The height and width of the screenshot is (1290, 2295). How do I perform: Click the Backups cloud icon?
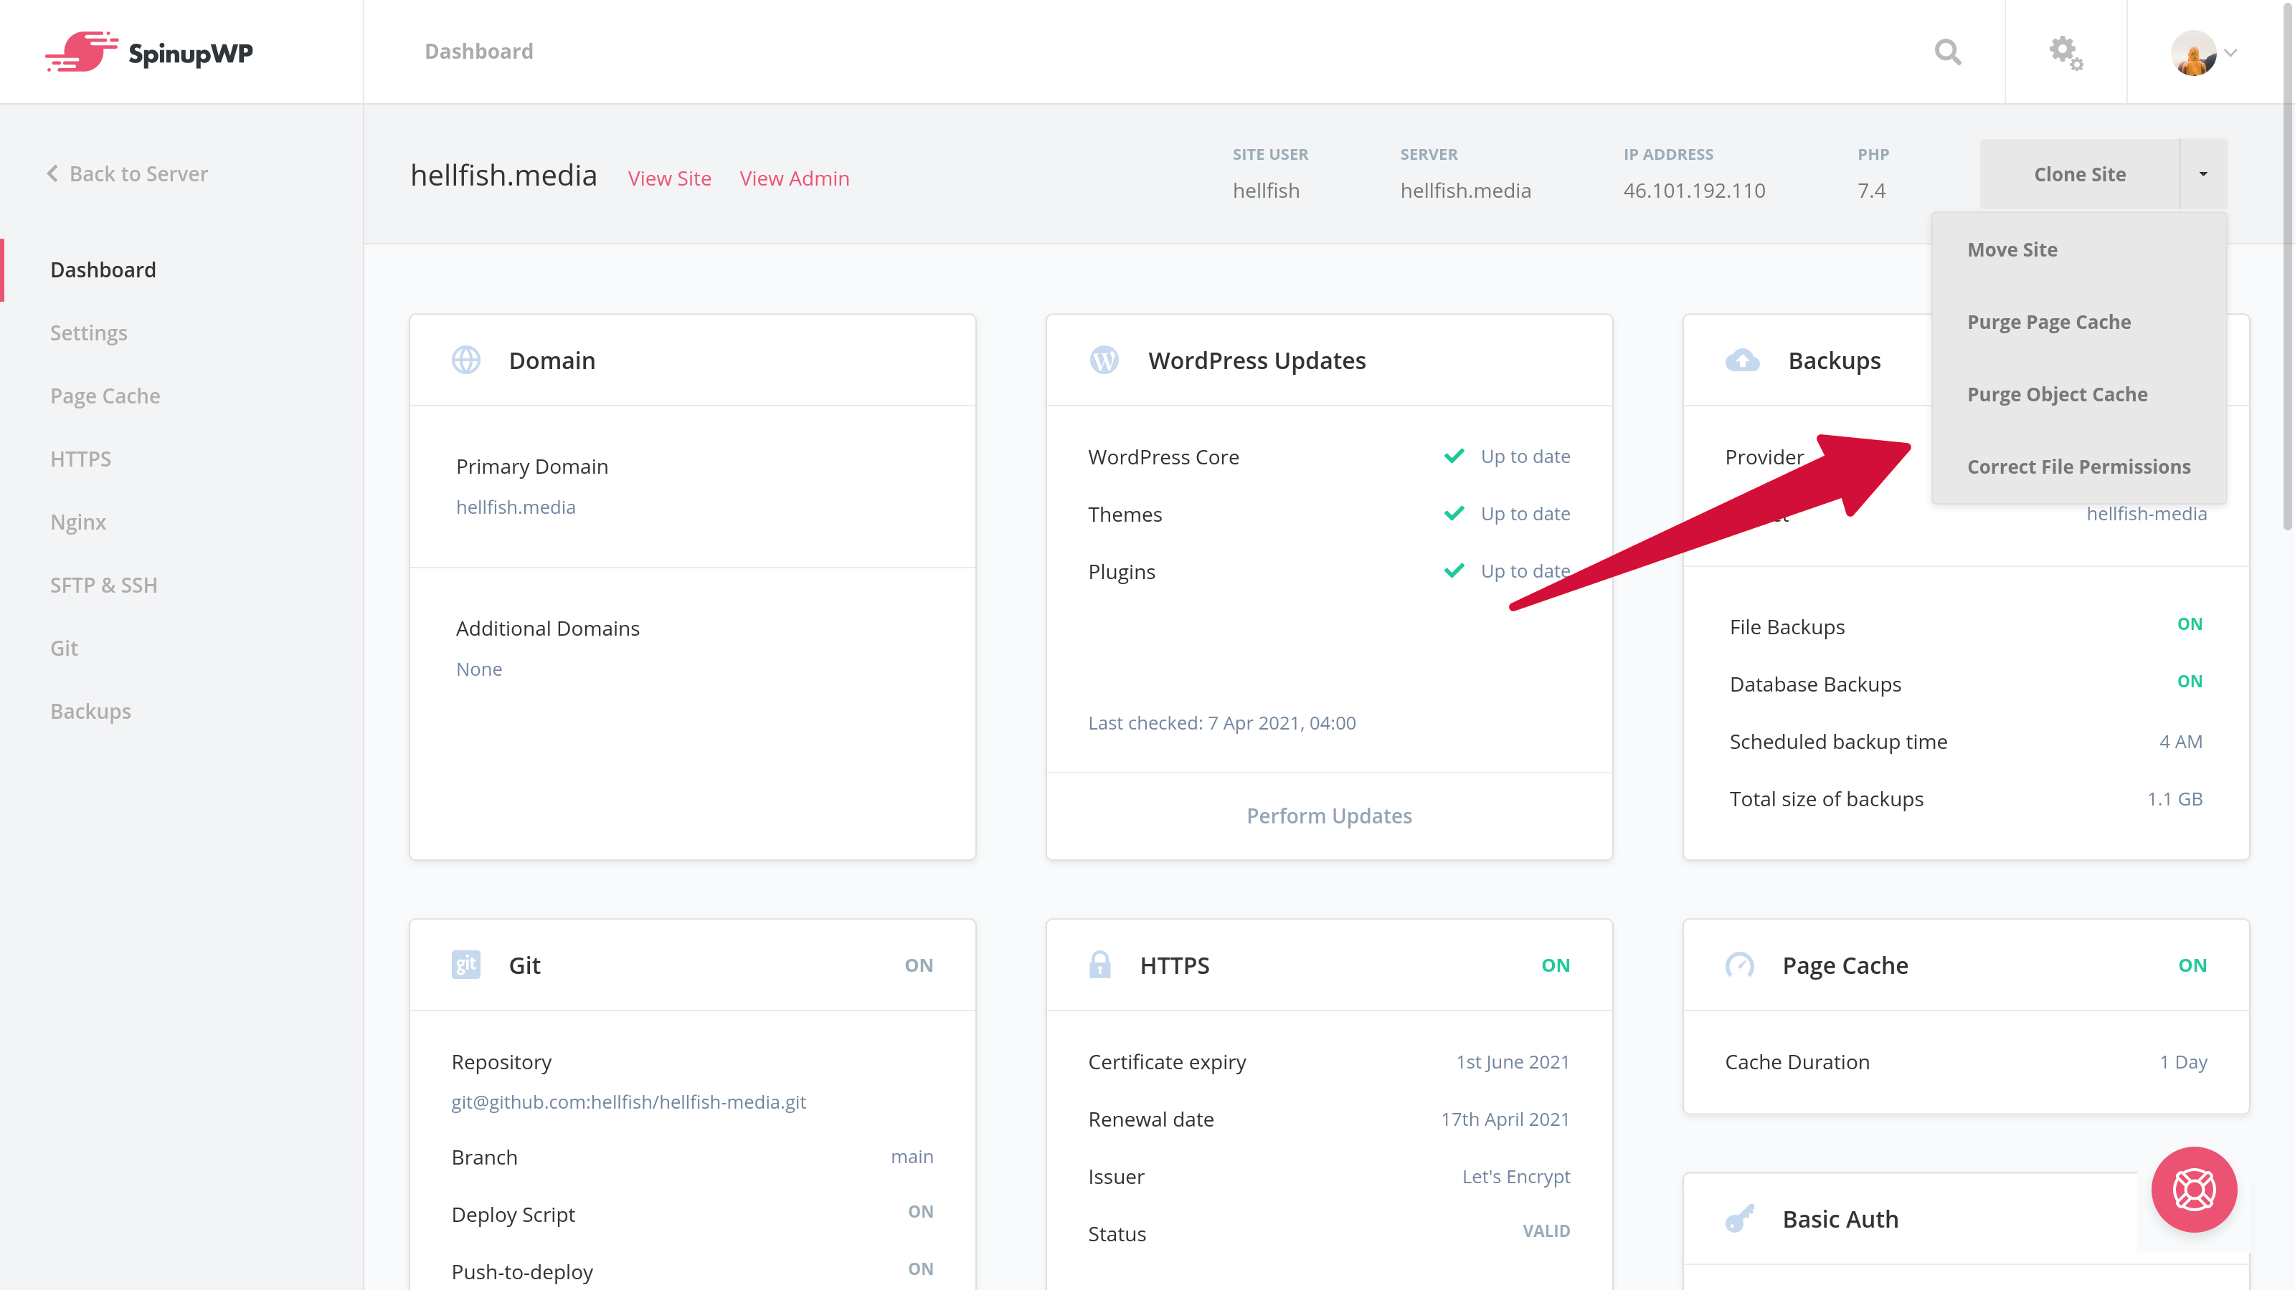(1743, 360)
